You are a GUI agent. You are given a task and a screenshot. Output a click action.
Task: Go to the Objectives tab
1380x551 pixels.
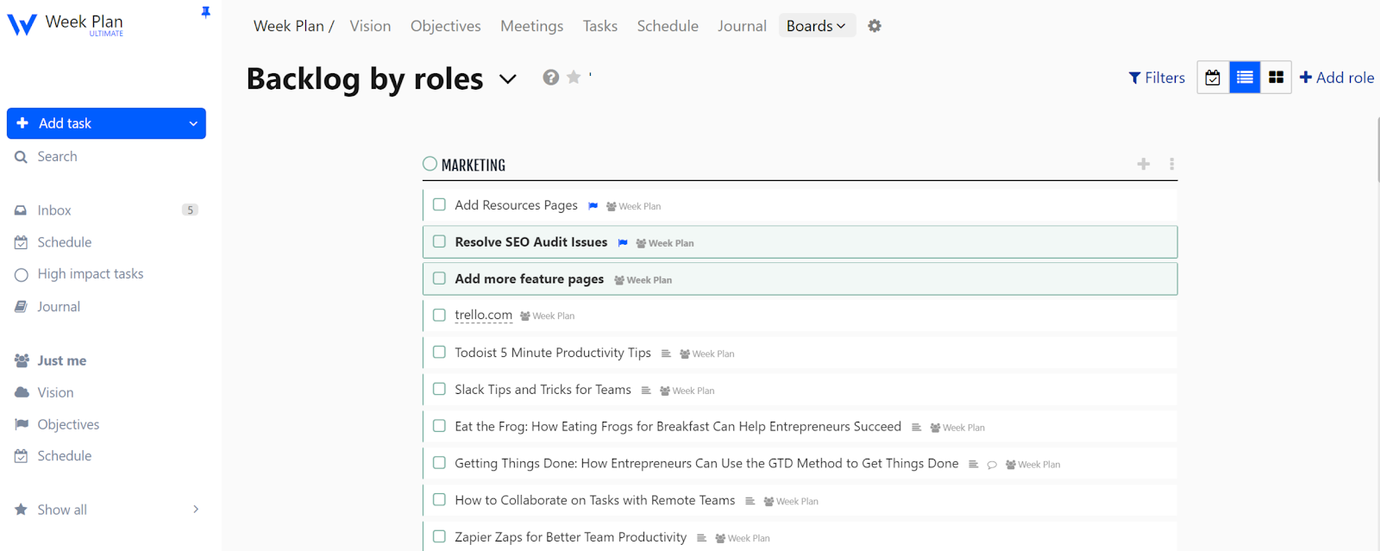445,26
